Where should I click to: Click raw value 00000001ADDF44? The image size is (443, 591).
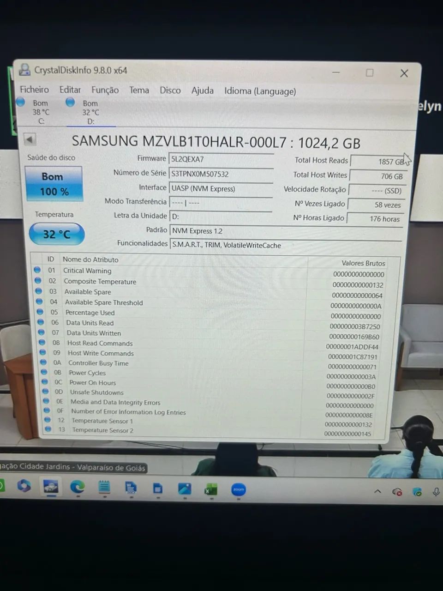tap(352, 347)
